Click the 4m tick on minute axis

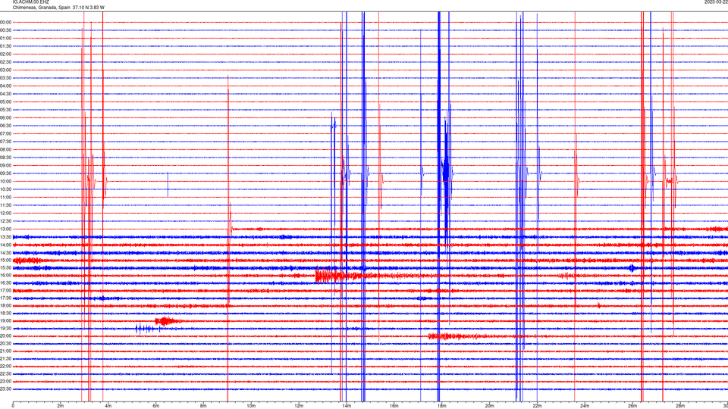[x=108, y=406]
